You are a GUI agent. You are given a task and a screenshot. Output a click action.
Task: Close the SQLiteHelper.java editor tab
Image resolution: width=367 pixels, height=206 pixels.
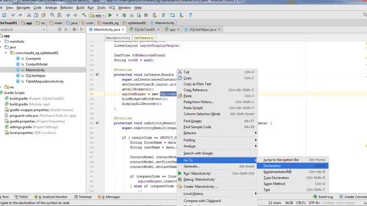tap(219, 29)
